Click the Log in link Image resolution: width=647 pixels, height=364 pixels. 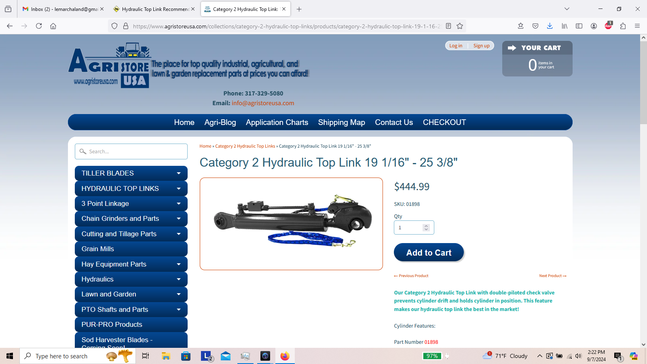click(456, 46)
